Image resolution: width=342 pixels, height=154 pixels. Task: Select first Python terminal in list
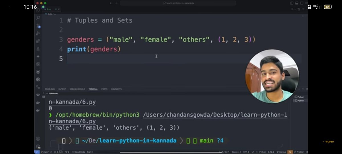299,97
